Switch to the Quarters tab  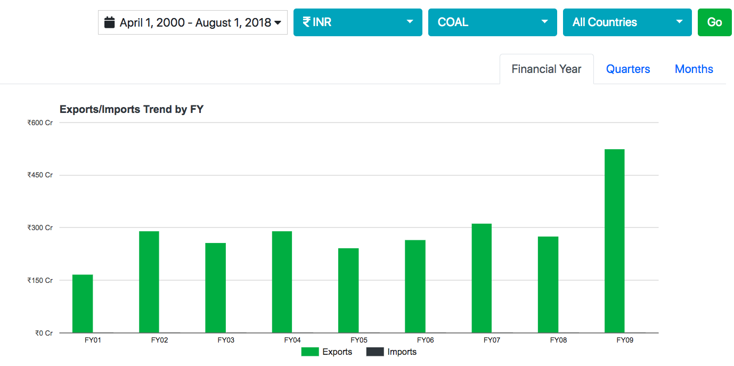628,69
